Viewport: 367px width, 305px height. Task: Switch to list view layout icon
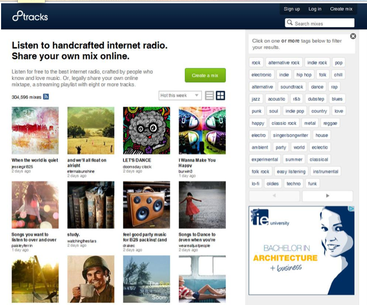pos(209,95)
